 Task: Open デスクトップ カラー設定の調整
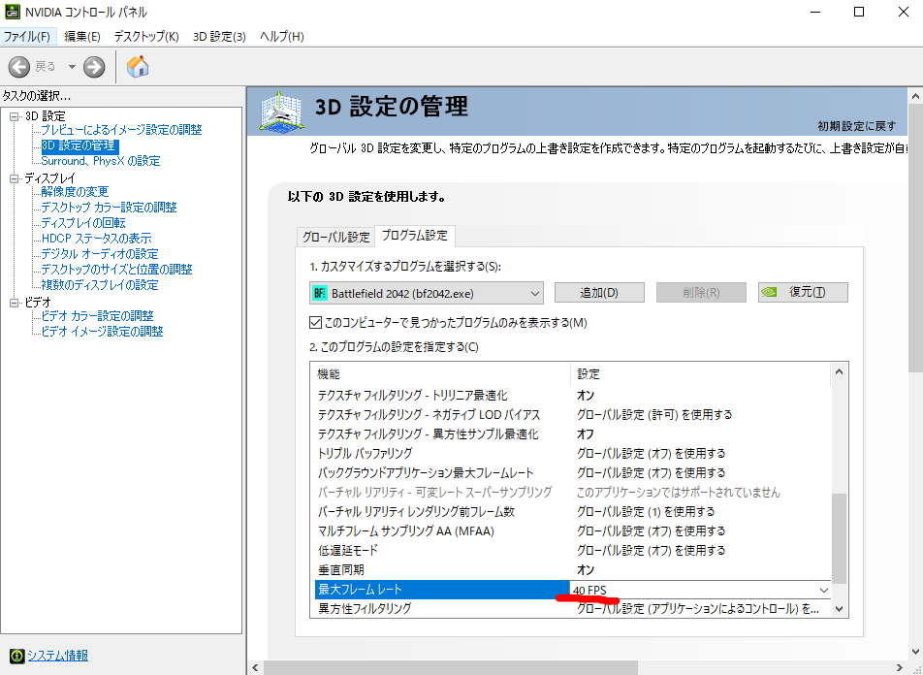click(x=109, y=208)
